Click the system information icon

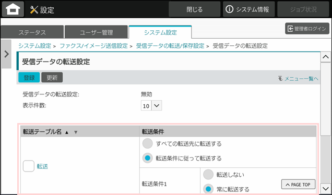click(x=229, y=9)
